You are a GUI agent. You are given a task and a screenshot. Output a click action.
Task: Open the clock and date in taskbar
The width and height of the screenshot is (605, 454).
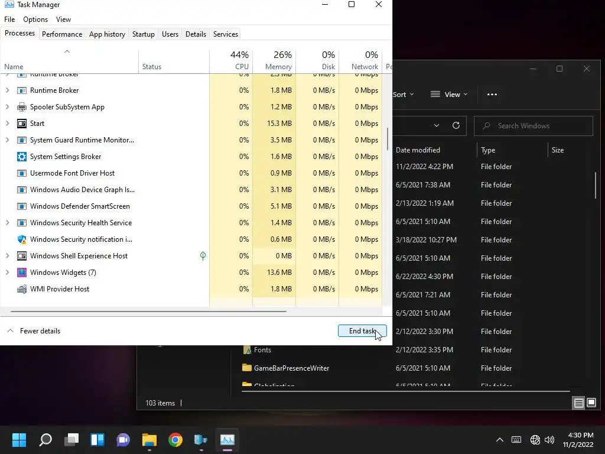(578, 440)
